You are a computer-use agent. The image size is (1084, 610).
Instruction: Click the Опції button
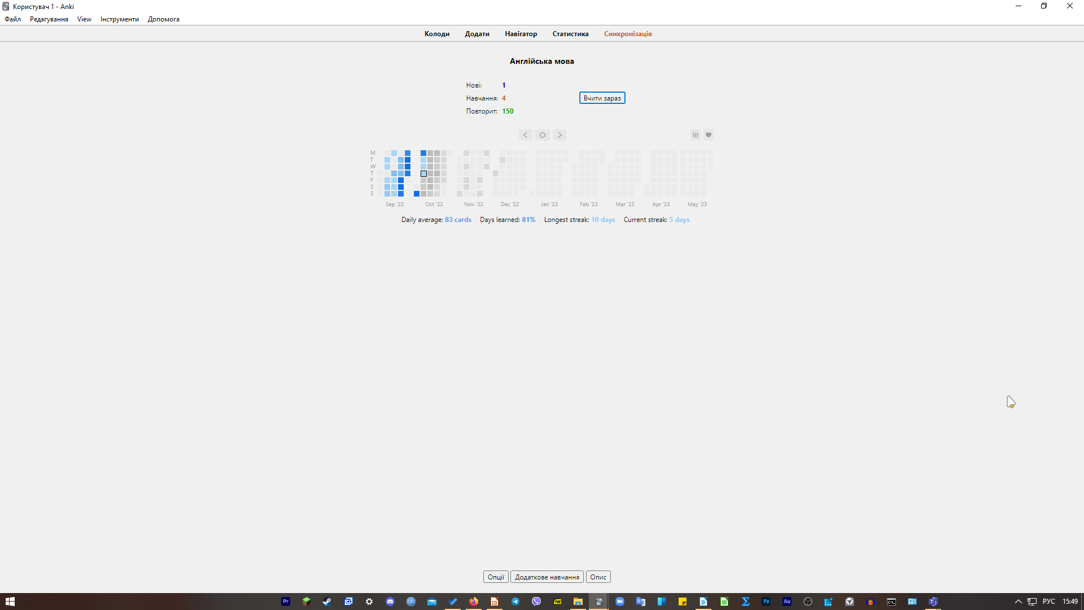(x=496, y=577)
